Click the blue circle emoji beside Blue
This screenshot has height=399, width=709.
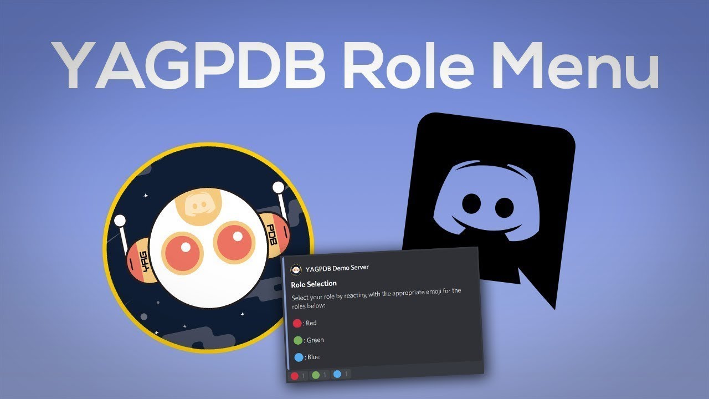(x=299, y=357)
